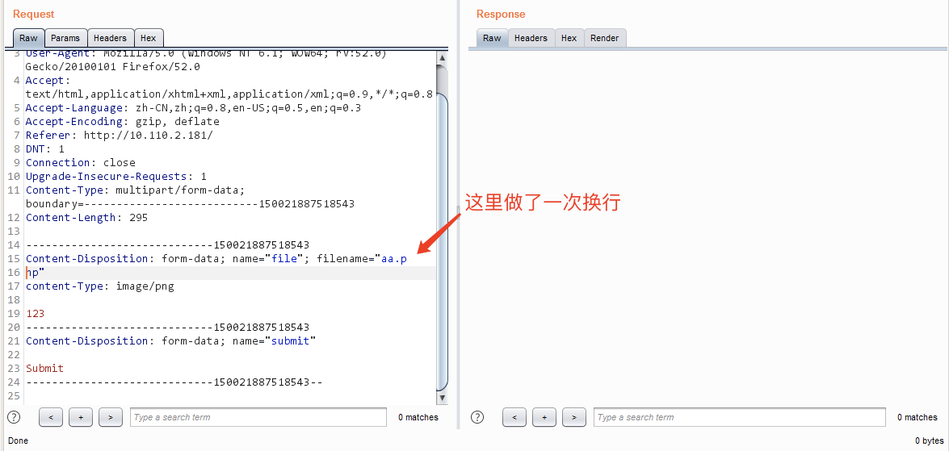Click the plus button in Request search bar
Viewport: 949px width, 451px height.
coord(81,417)
